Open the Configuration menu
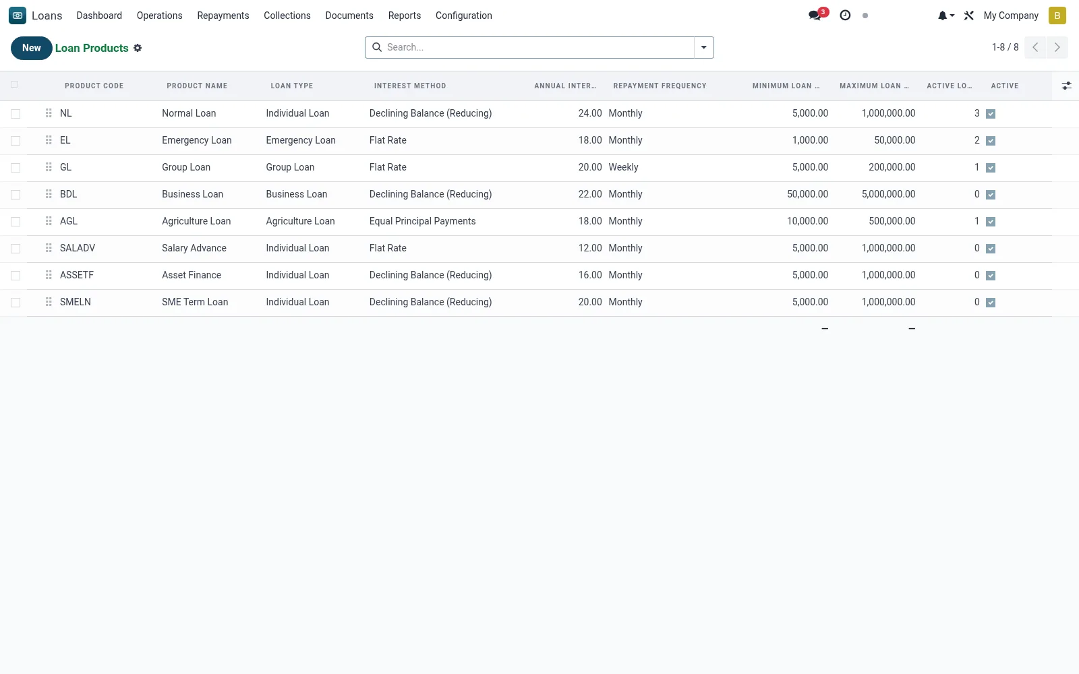This screenshot has height=674, width=1079. (463, 16)
